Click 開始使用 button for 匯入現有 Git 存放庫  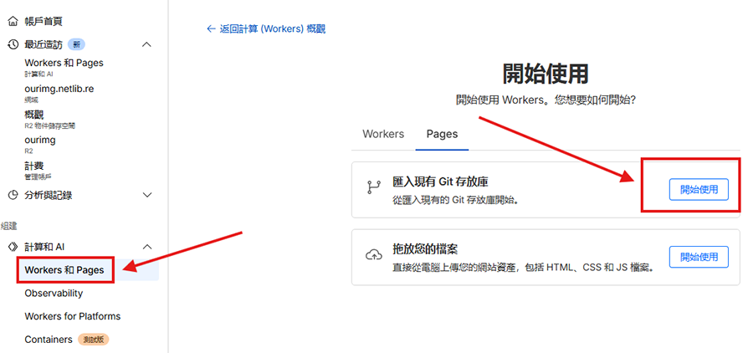(699, 190)
